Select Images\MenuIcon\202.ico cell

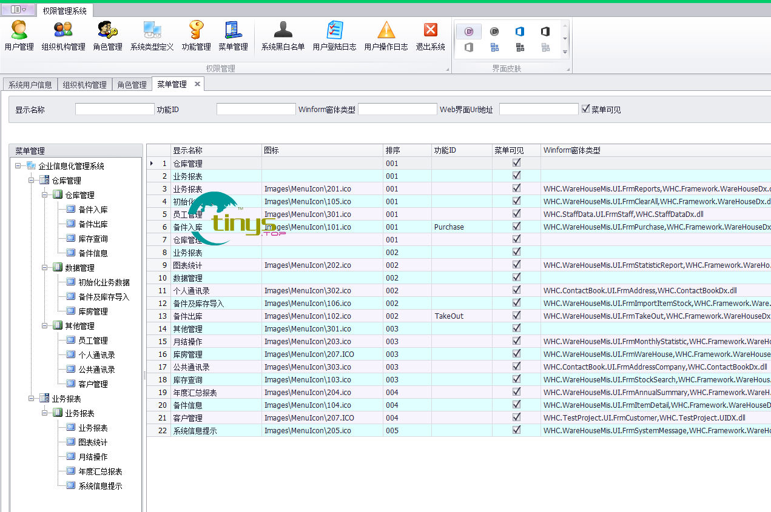(322, 265)
